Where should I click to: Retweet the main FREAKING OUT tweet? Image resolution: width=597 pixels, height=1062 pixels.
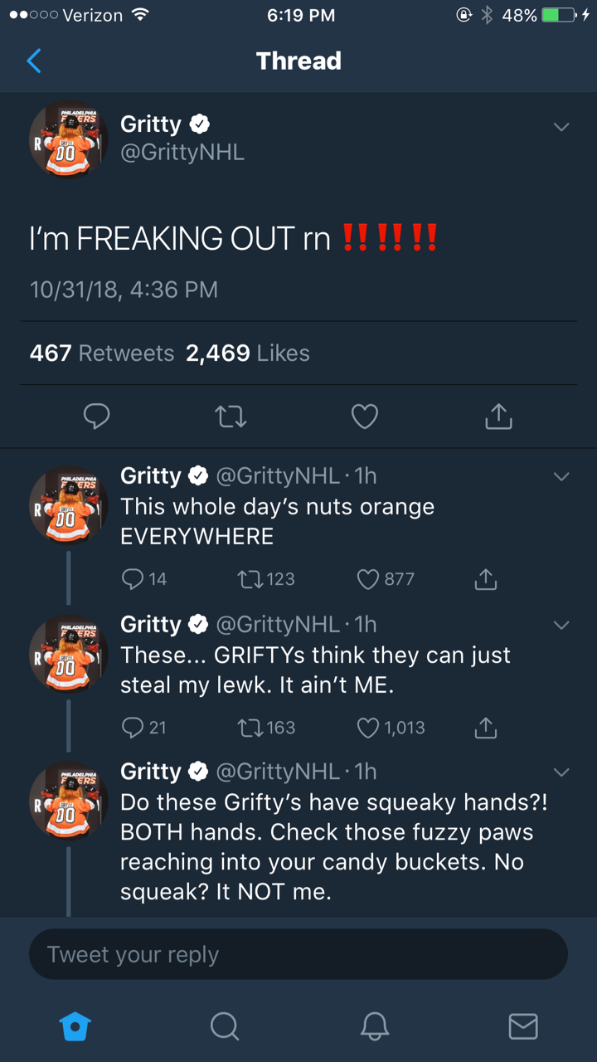231,417
